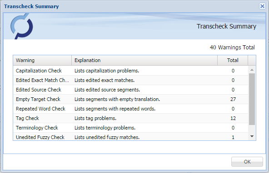Click the scrollbar up arrow
Viewport: 269px width, 173px height.
pyautogui.click(x=252, y=70)
